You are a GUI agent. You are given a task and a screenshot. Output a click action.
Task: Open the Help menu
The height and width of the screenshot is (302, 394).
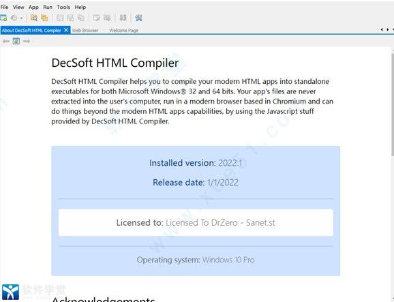tap(80, 7)
